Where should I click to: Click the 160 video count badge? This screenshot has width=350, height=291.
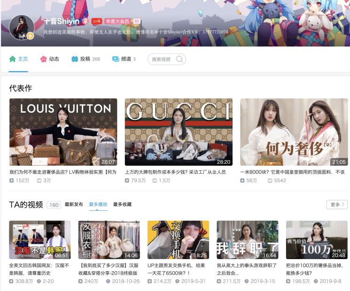coord(54,205)
